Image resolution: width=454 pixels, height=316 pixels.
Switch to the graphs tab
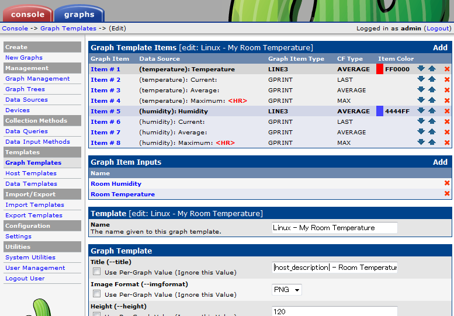click(79, 14)
